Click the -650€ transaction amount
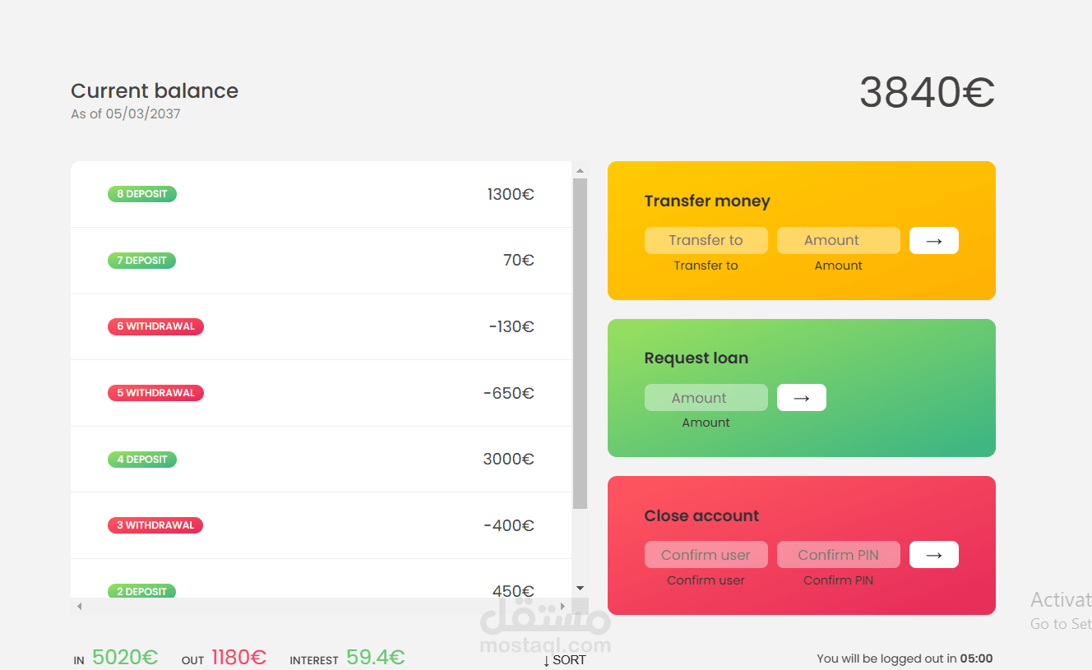This screenshot has height=670, width=1092. tap(509, 394)
